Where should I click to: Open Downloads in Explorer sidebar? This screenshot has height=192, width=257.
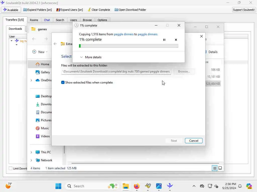point(43,104)
